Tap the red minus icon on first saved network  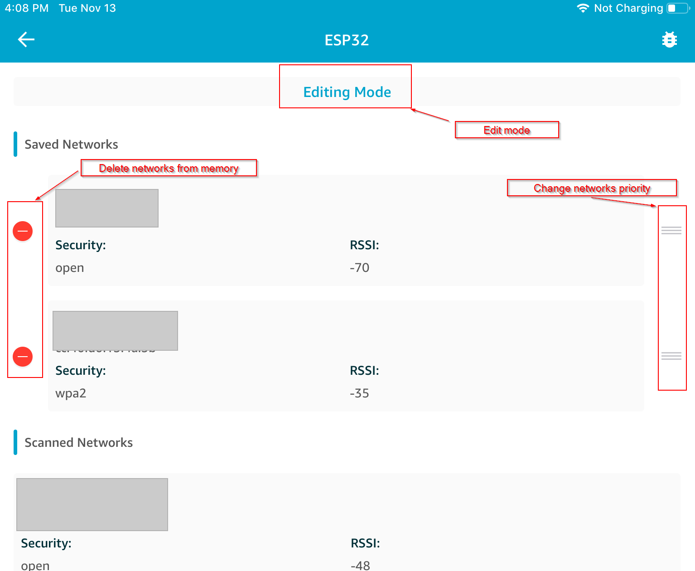click(24, 231)
